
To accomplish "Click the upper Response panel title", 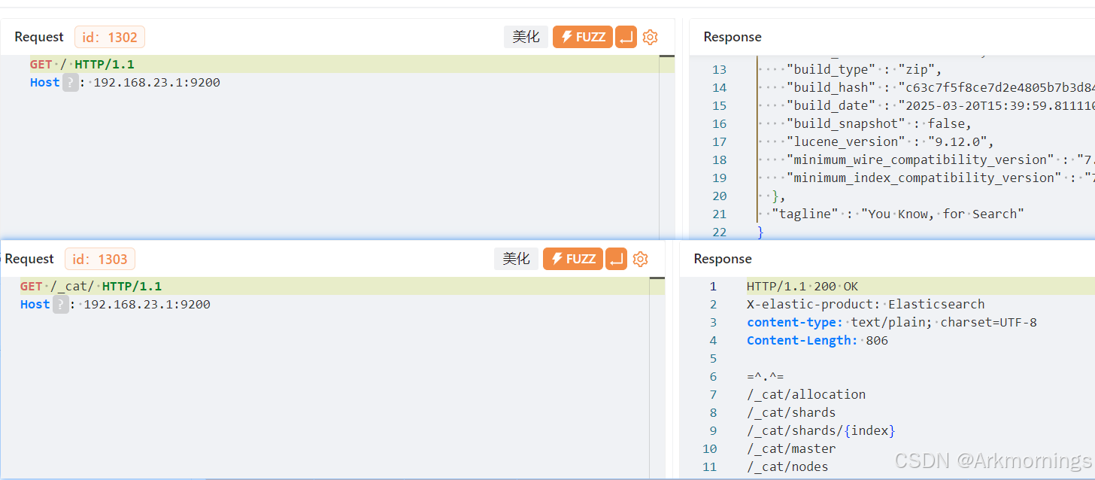I will pyautogui.click(x=733, y=37).
